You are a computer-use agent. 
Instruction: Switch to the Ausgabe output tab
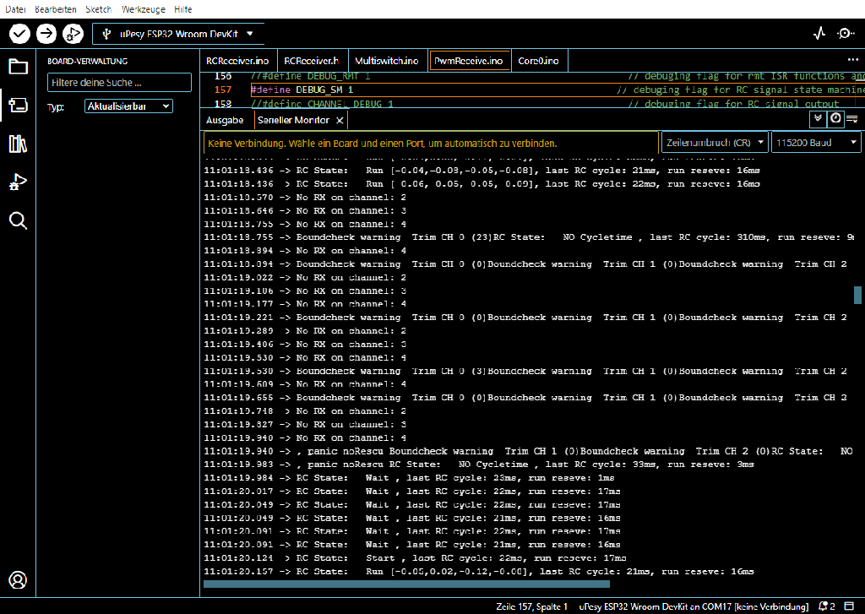225,120
